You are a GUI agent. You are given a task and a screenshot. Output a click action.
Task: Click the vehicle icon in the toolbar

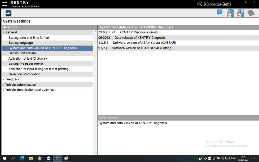click(x=8, y=13)
